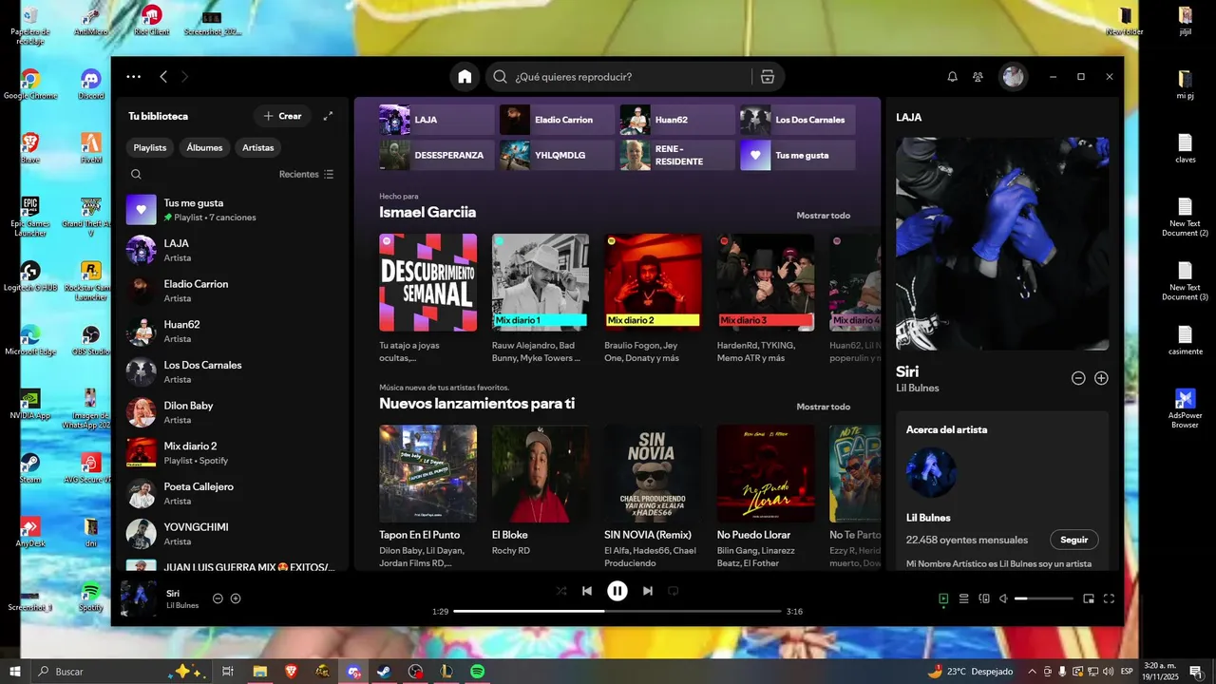Image resolution: width=1216 pixels, height=684 pixels.
Task: Open the LAJA shortcut tile
Action: (x=437, y=120)
